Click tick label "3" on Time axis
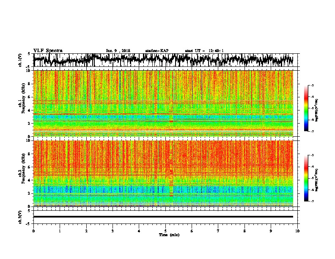Image resolution: width=335 pixels, height=259 pixels. (113, 231)
